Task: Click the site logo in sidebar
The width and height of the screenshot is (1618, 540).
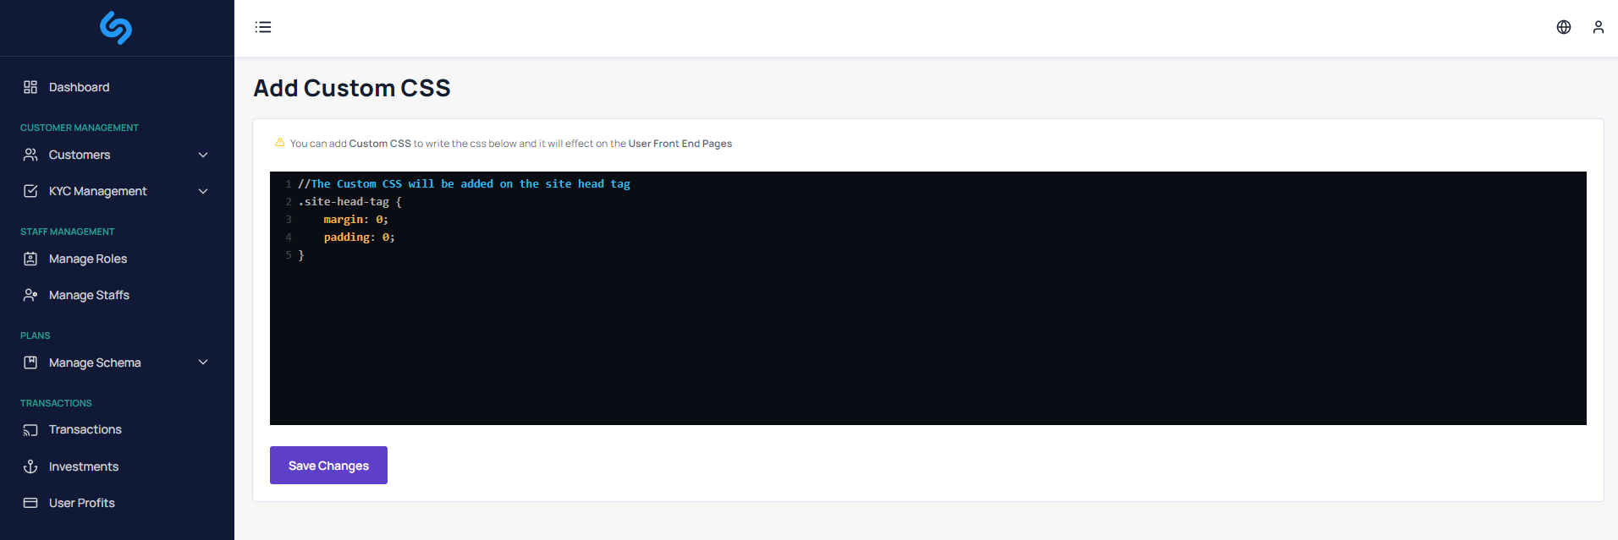Action: [x=116, y=28]
